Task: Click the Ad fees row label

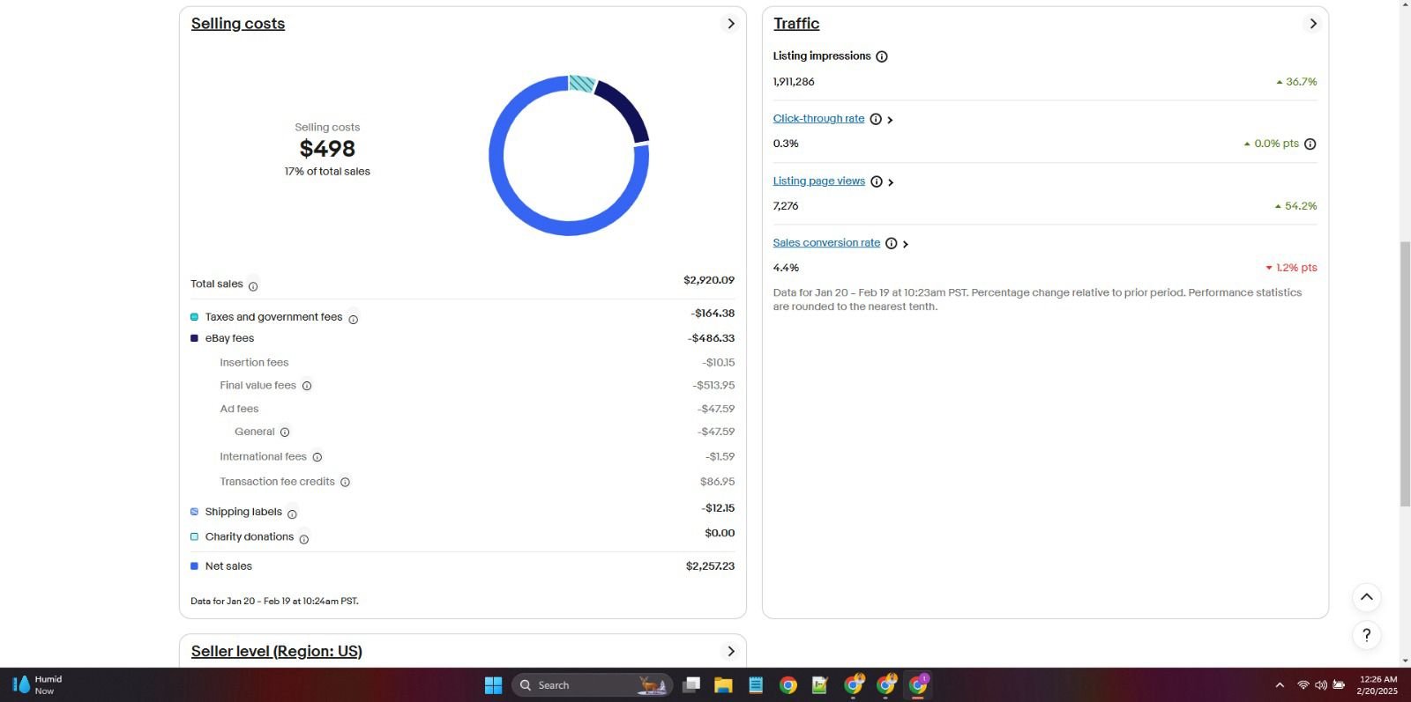Action: point(239,409)
